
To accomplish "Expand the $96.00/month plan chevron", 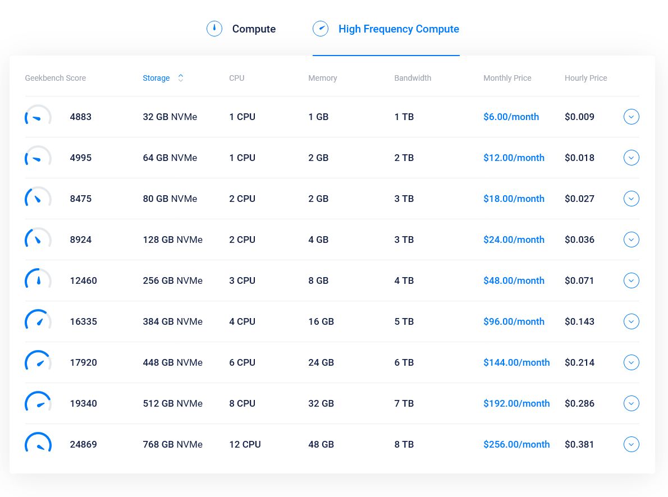I will [x=632, y=321].
